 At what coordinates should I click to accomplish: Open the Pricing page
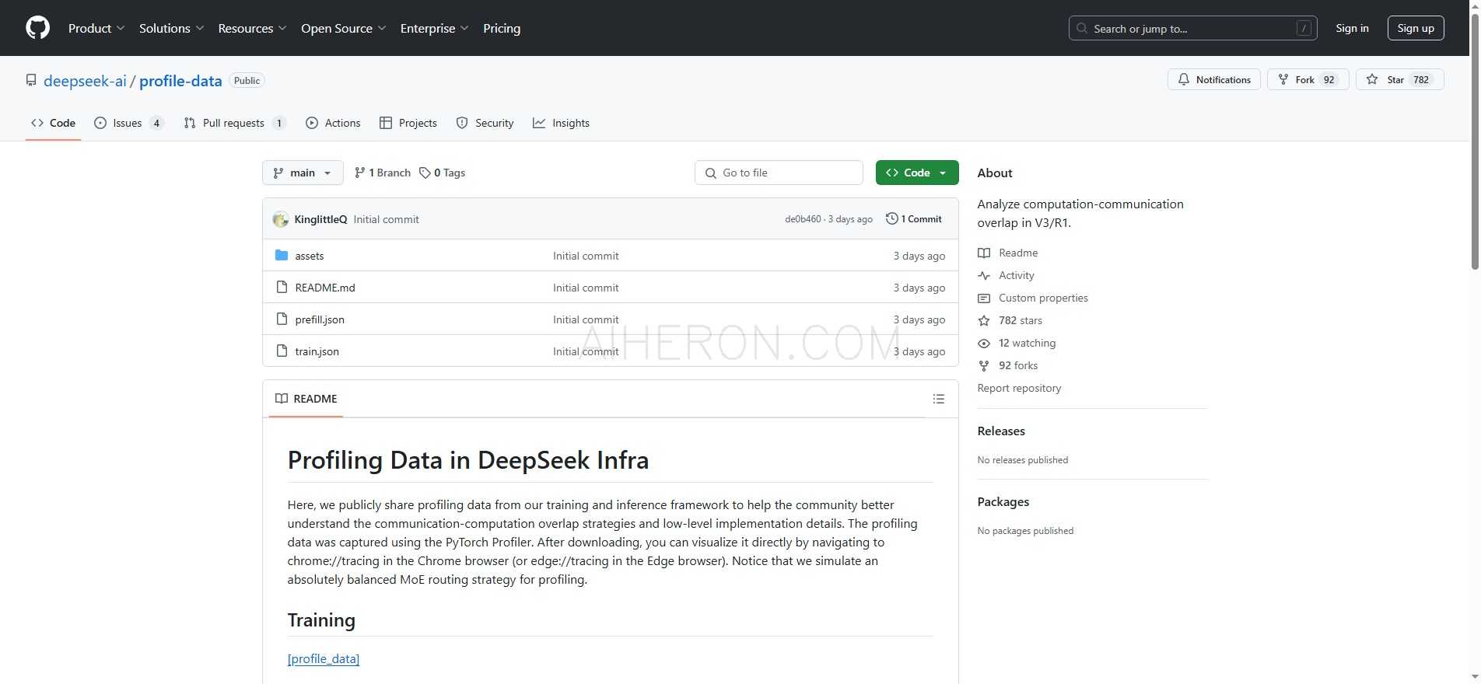(502, 28)
